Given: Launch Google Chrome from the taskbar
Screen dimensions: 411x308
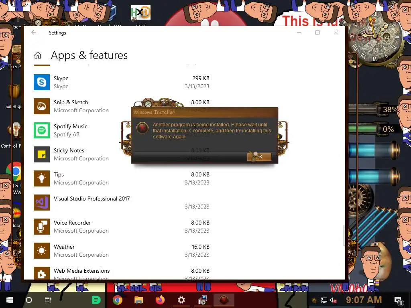Looking at the screenshot, I should (x=118, y=300).
